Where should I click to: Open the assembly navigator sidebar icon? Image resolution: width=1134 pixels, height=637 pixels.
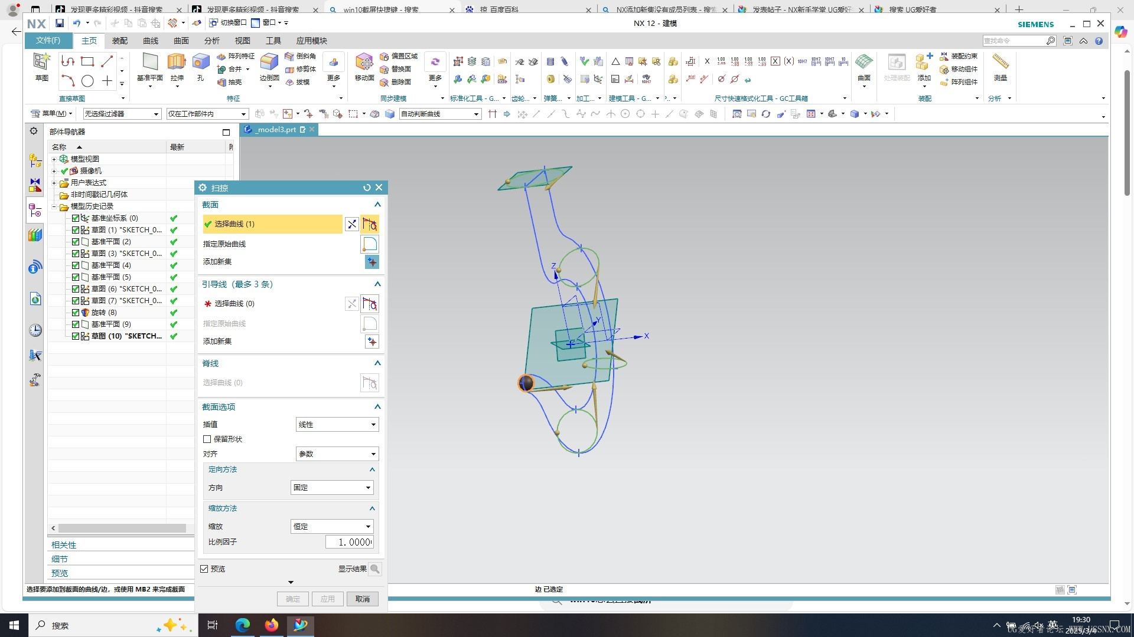(x=35, y=160)
